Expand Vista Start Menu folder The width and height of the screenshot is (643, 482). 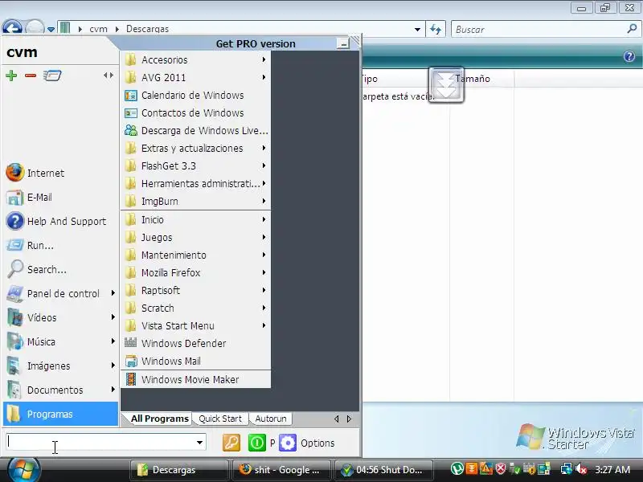pos(195,325)
